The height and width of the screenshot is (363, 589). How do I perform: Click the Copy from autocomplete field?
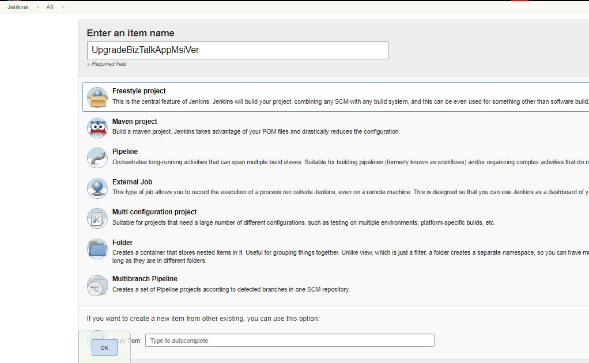point(290,341)
